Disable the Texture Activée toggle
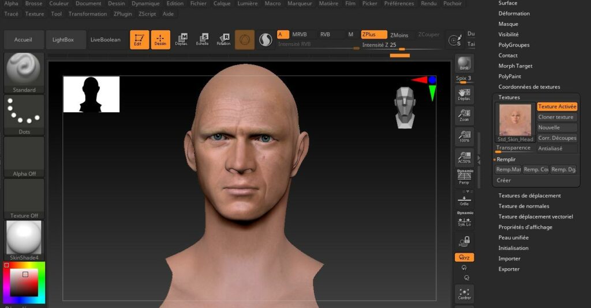 (557, 107)
